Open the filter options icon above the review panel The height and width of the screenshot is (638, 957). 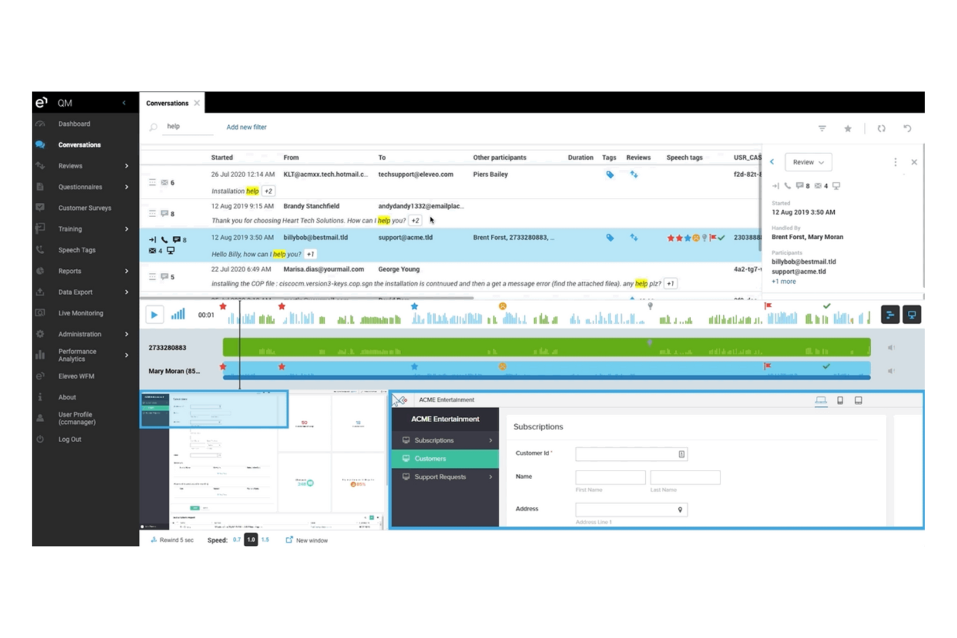click(x=821, y=128)
